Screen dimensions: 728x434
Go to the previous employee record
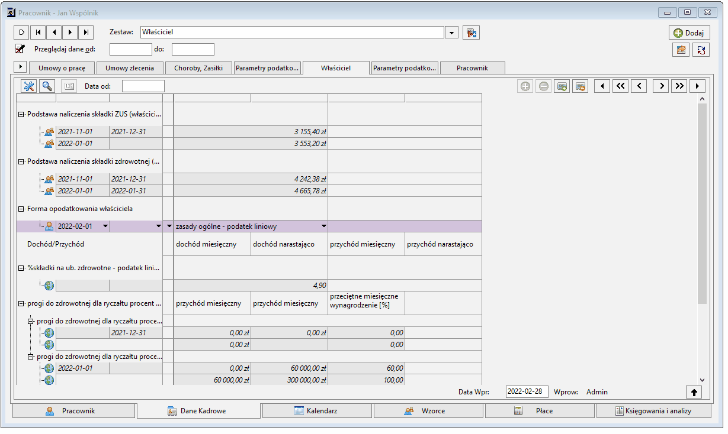point(54,32)
